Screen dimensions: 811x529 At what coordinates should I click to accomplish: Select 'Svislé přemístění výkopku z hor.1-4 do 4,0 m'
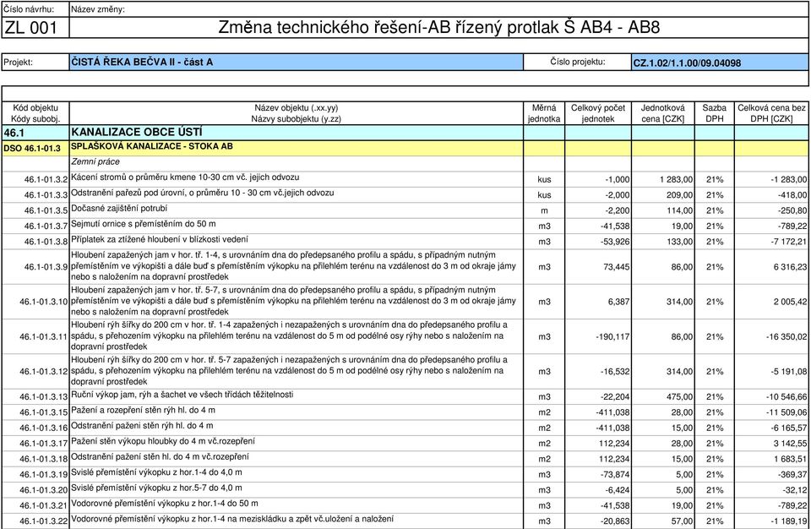click(x=157, y=472)
